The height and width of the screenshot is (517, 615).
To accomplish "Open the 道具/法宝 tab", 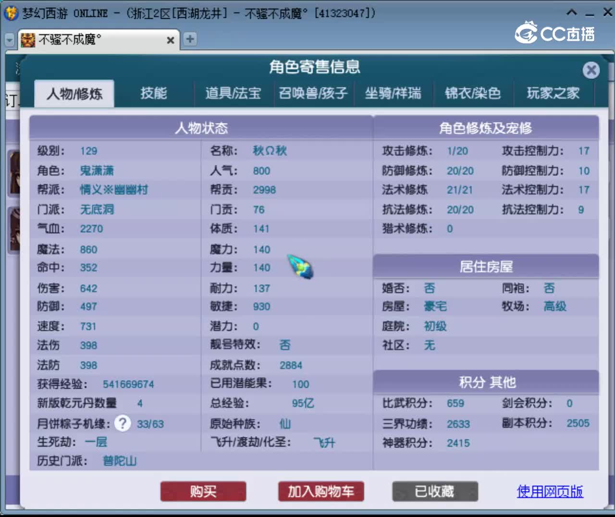I will tap(233, 93).
